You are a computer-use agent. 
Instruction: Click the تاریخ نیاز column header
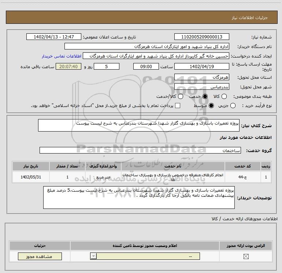(31, 166)
